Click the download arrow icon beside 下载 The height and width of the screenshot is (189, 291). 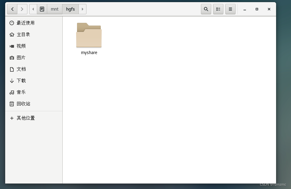12,81
